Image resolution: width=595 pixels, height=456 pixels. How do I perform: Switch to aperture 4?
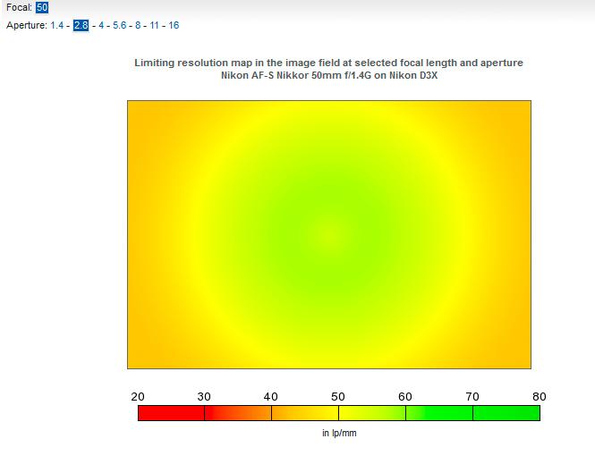coord(101,25)
